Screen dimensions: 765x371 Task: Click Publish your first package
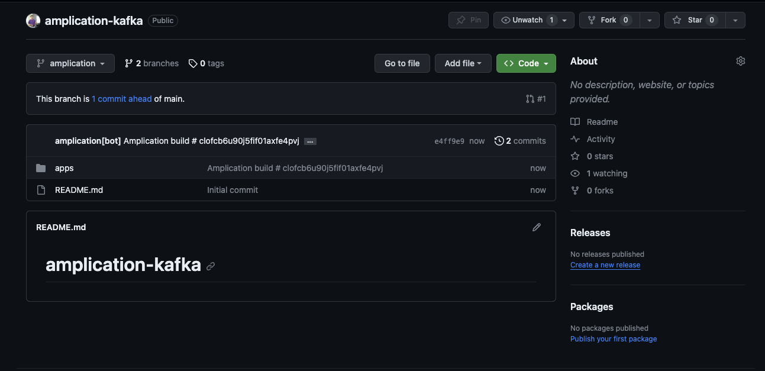614,339
